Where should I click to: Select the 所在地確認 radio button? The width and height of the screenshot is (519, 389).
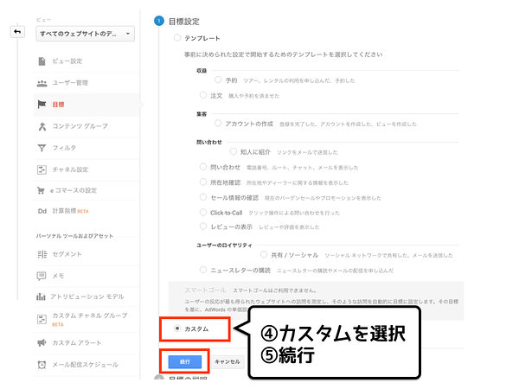[x=203, y=182]
